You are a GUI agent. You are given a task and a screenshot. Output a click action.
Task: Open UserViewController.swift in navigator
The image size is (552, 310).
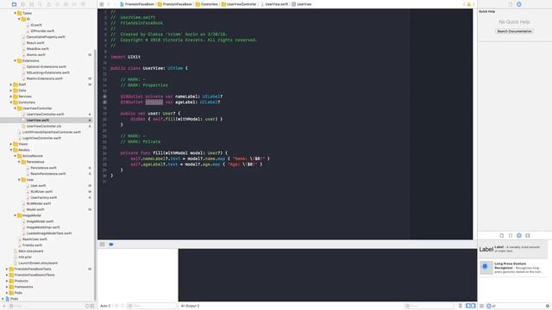(x=45, y=115)
